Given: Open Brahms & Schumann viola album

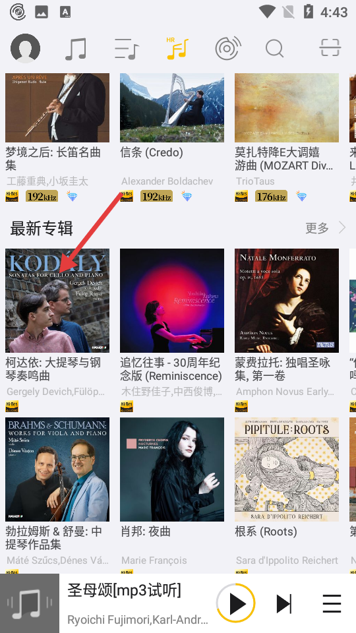Looking at the screenshot, I should (x=57, y=469).
